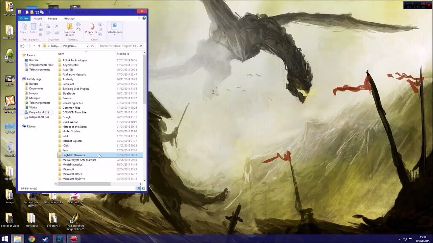Click the search magnifier icon

pos(141,46)
